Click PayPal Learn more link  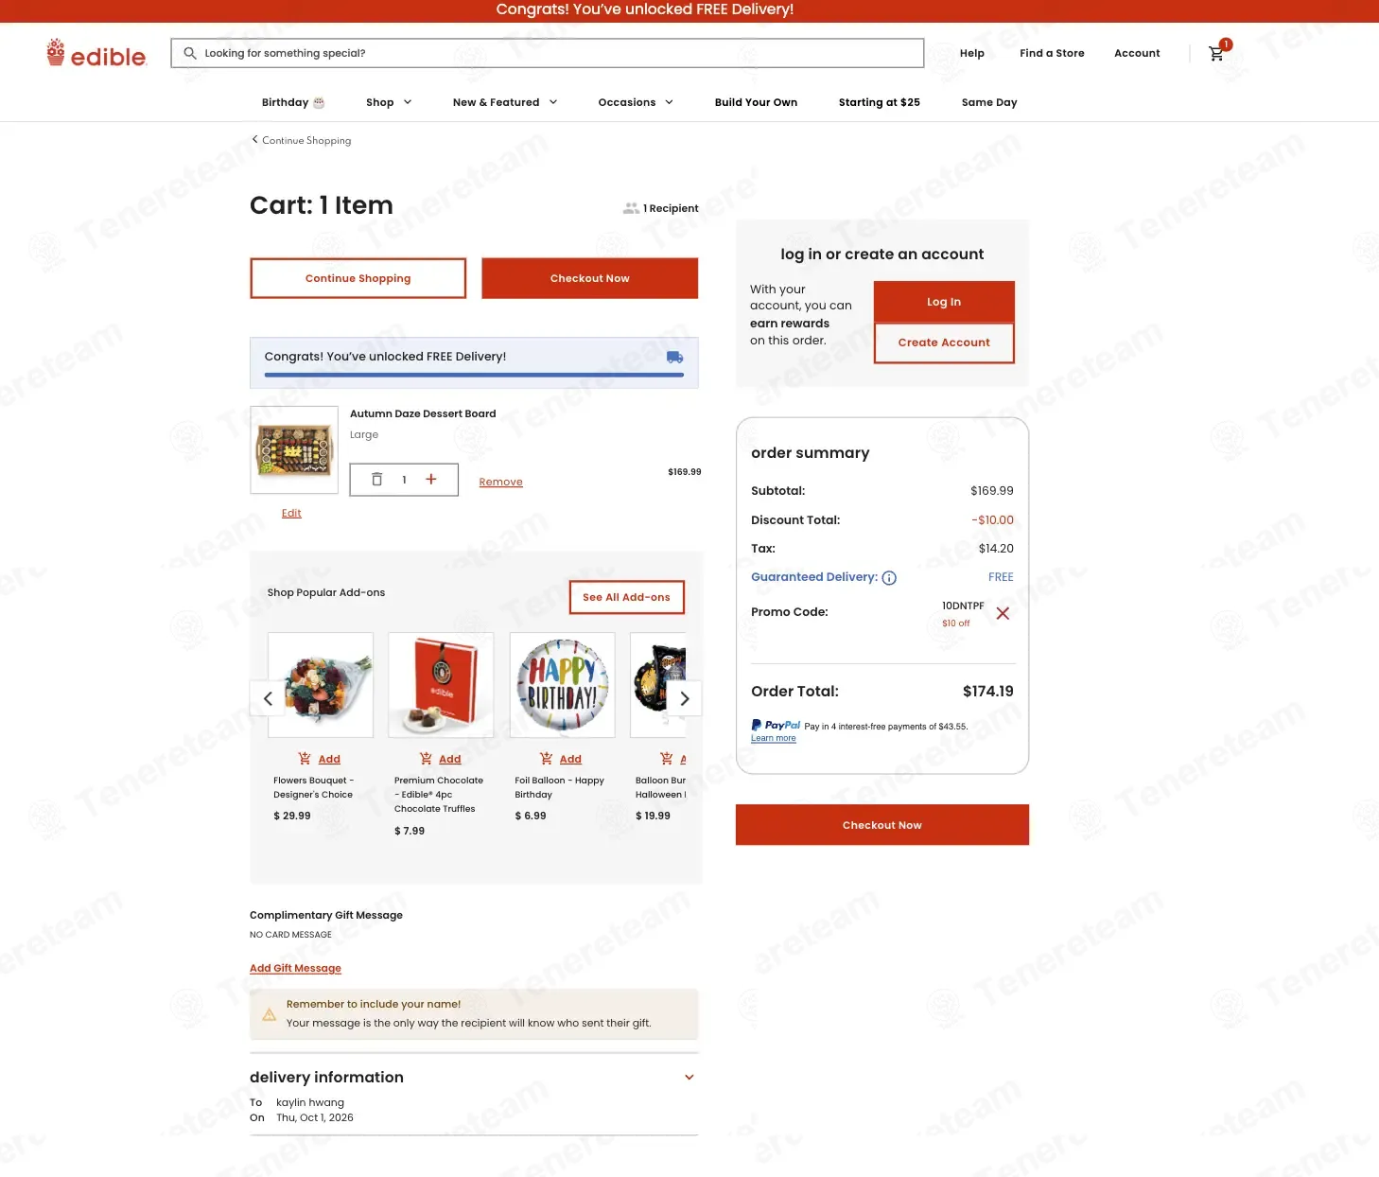[x=774, y=738]
